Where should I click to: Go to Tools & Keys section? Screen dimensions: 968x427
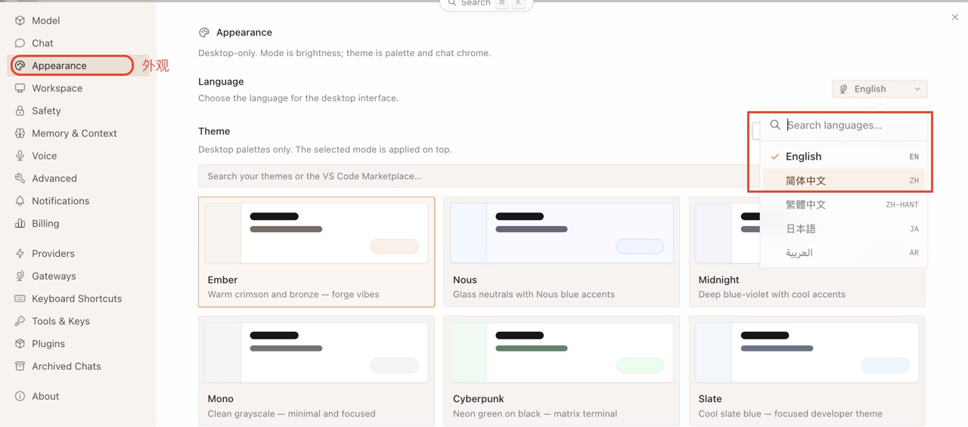point(60,321)
